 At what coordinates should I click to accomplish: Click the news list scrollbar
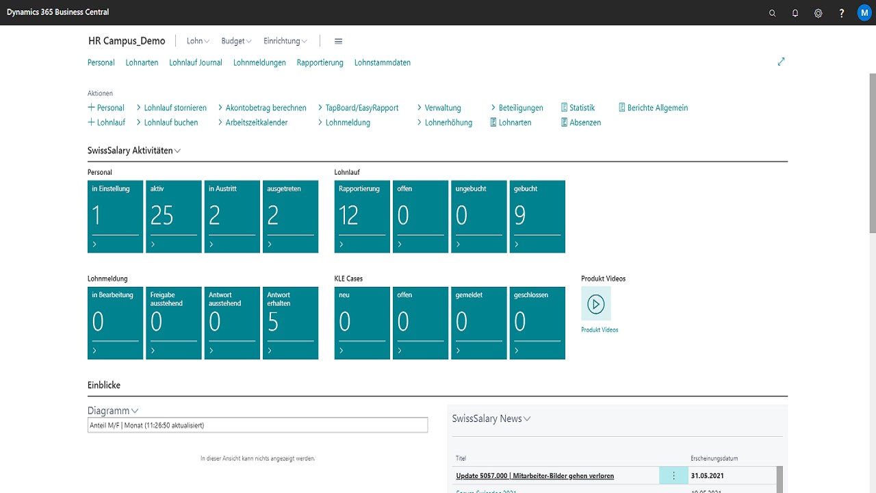(x=780, y=479)
